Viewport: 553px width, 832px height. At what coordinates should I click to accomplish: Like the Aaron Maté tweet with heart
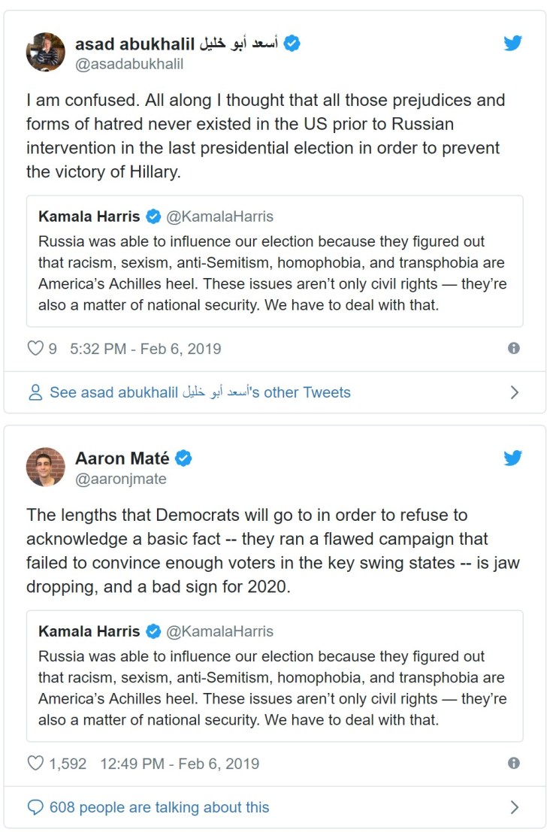point(35,764)
